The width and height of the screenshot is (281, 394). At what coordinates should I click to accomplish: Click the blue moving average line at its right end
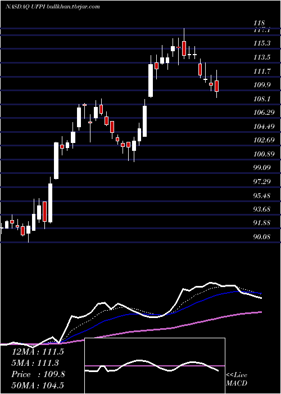click(260, 293)
